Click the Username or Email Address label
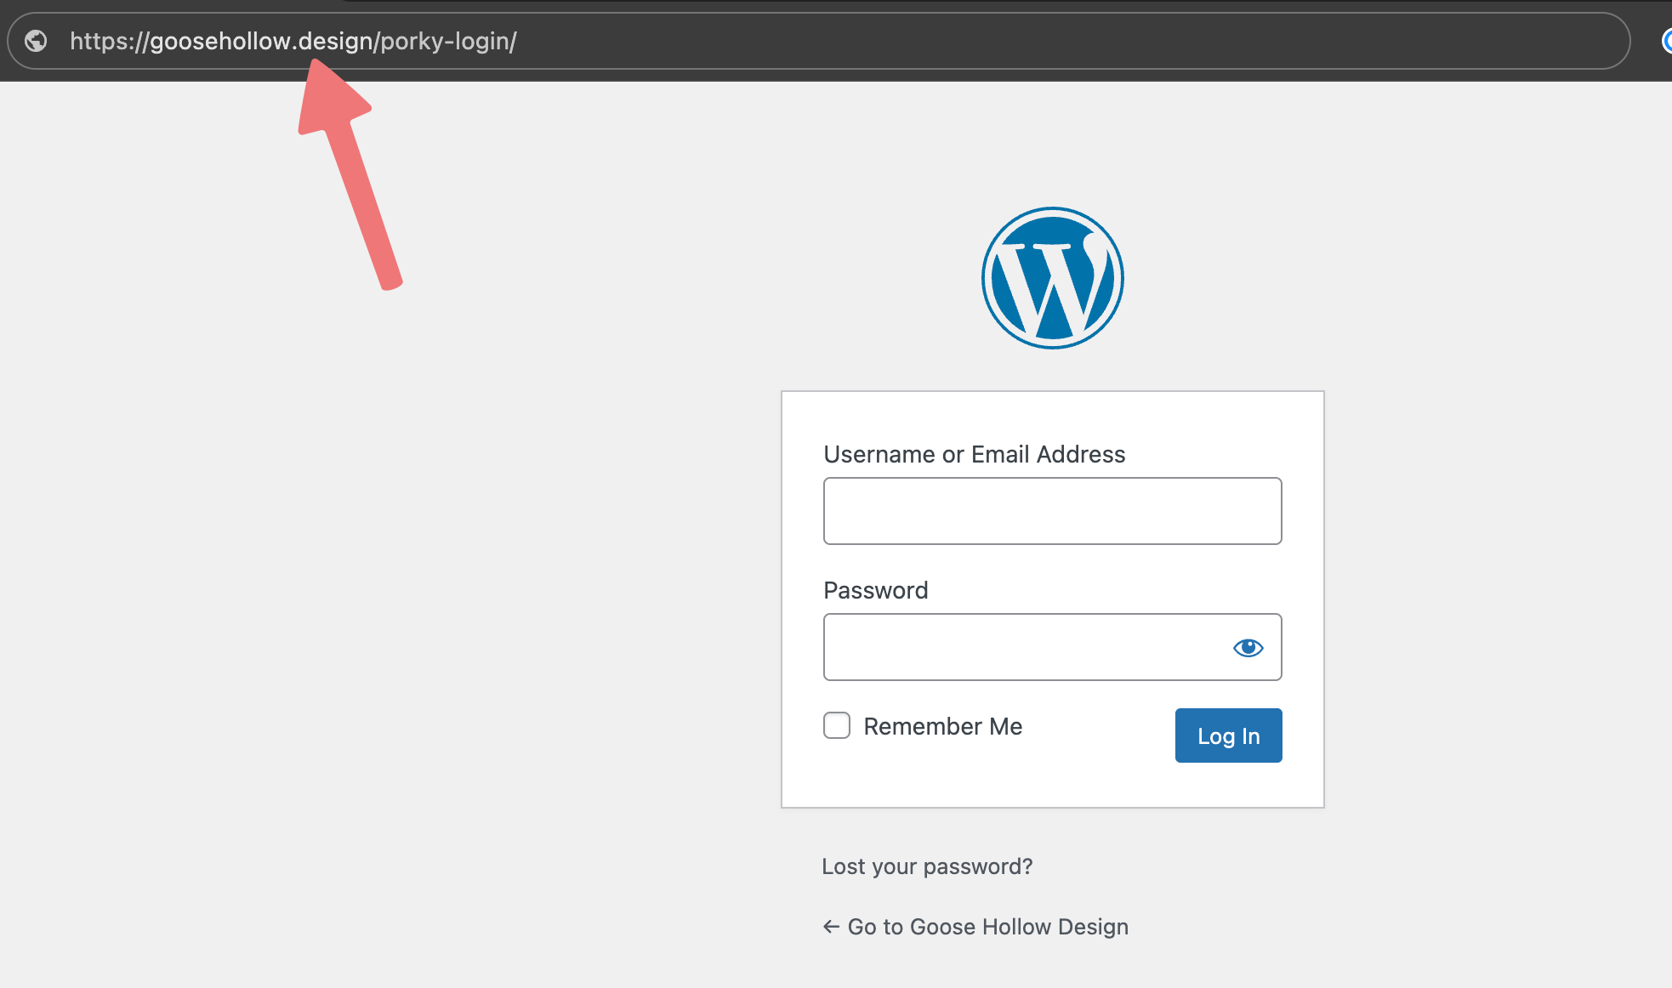Screen dimensions: 1672x988 coord(975,454)
